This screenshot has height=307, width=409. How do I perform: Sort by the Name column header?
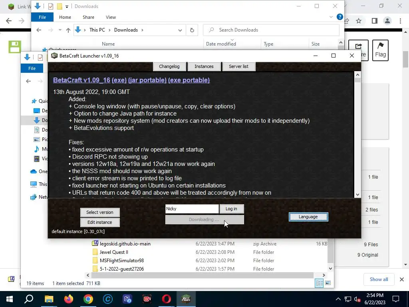[108, 44]
